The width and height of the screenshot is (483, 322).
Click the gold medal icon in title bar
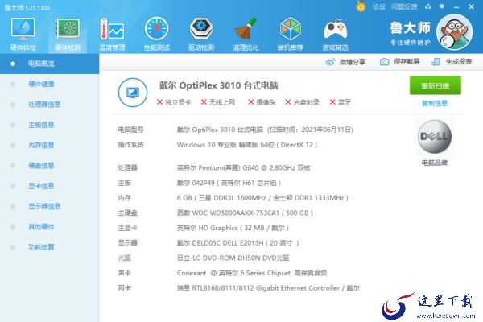(361, 6)
